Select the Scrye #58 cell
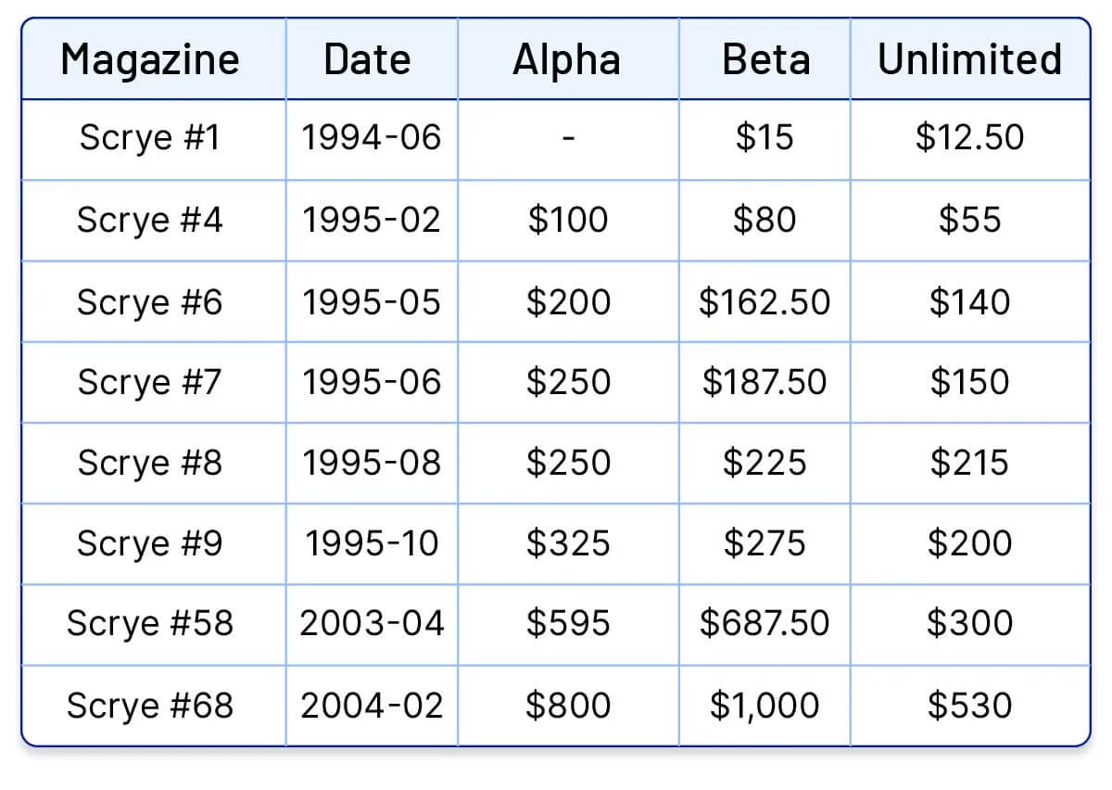Image resolution: width=1112 pixels, height=790 pixels. coord(150,623)
